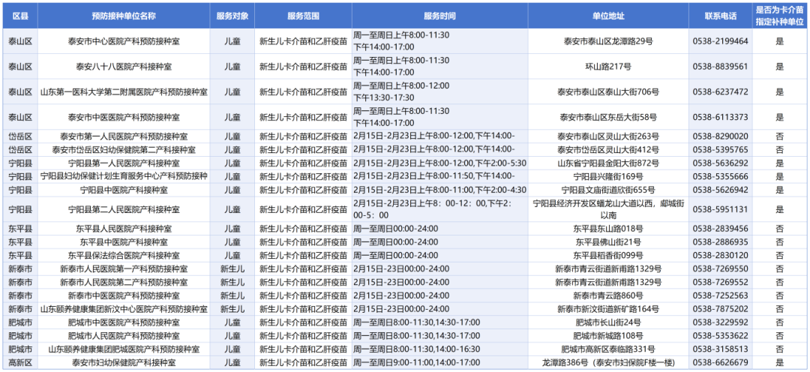Screen dimensions: 810x372
Task: Select the address 环山路217号
Action: click(x=607, y=67)
